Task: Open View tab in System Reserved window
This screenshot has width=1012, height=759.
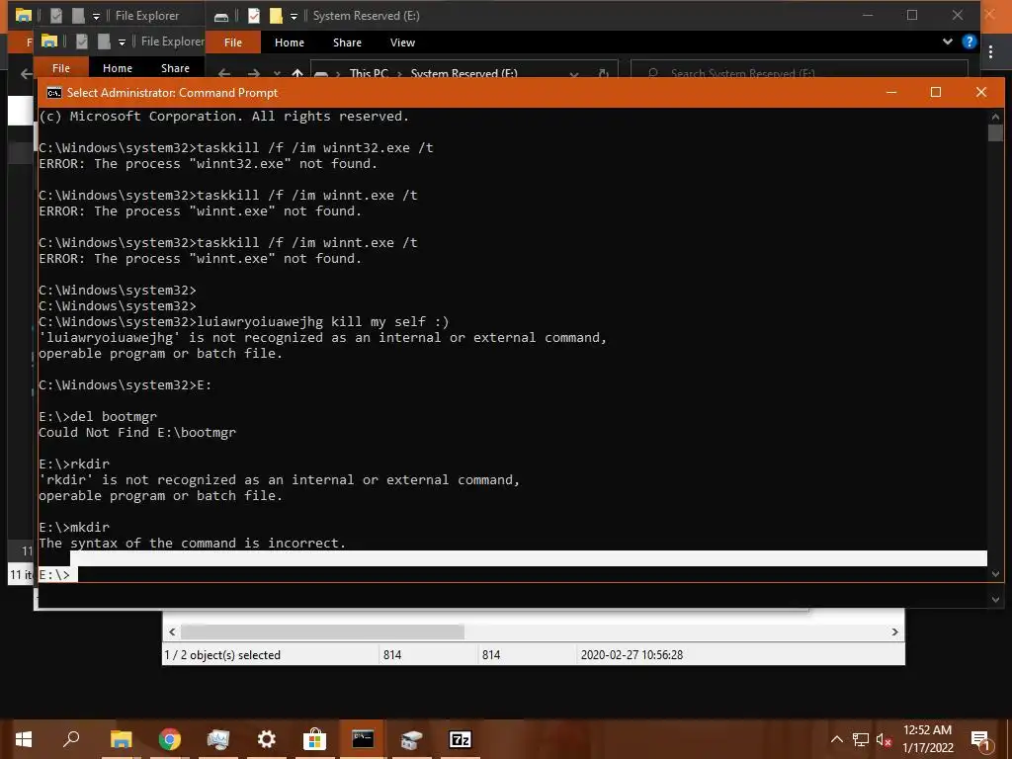Action: click(x=402, y=42)
